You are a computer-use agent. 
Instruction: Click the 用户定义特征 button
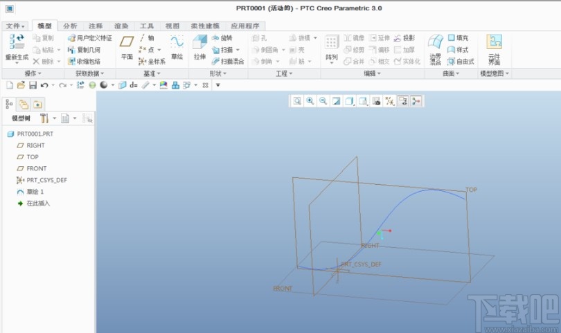tap(89, 38)
